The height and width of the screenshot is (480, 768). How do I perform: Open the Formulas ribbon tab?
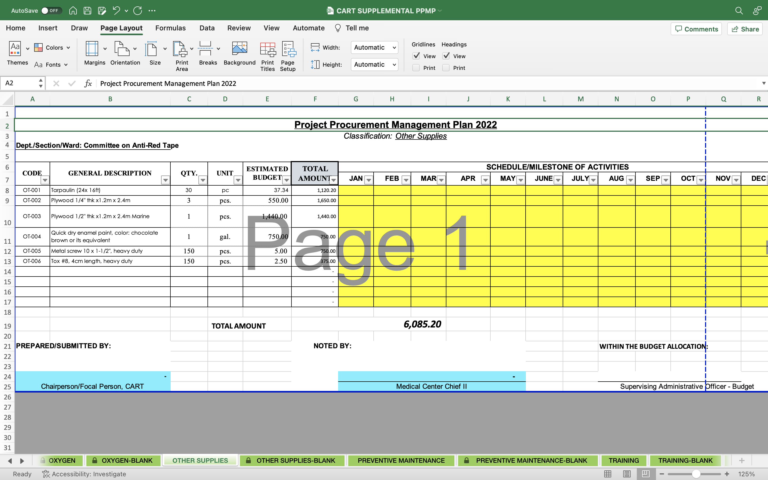tap(170, 28)
